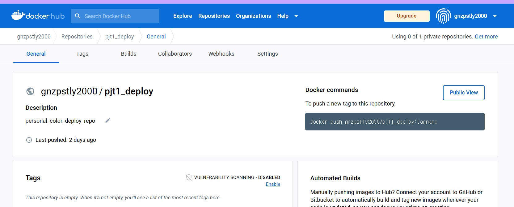Click the search magnifier icon

[x=78, y=16]
